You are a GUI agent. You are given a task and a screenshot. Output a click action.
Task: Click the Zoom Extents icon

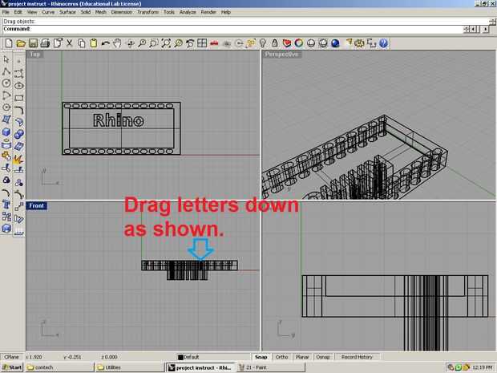click(x=166, y=43)
